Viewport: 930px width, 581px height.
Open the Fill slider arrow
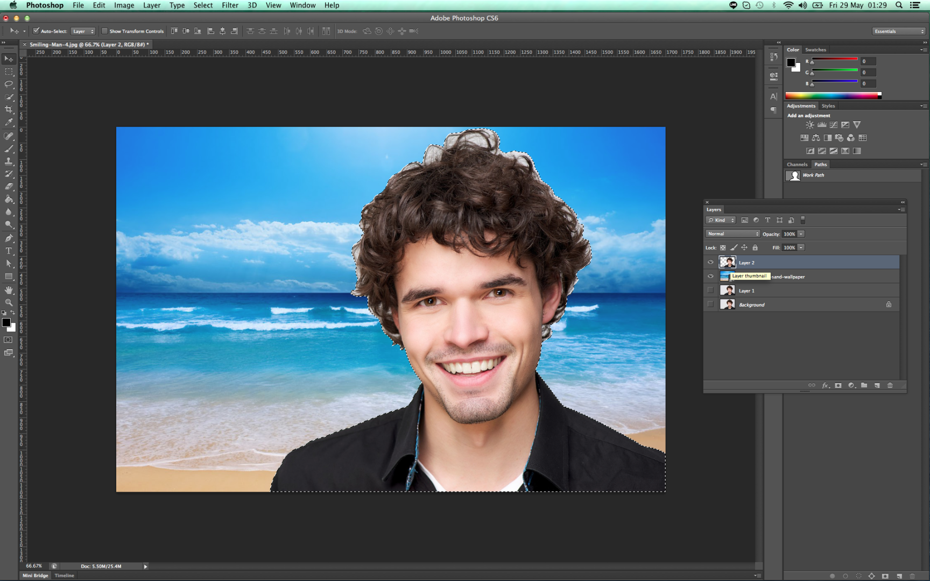tap(801, 247)
